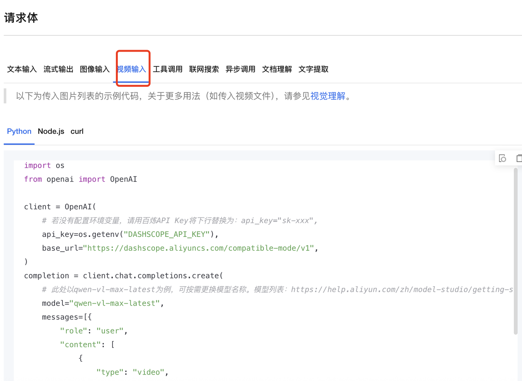Open the 视觉理解 link
This screenshot has height=381, width=522.
[x=328, y=96]
